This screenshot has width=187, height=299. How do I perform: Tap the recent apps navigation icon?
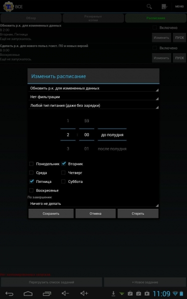pos(47,294)
